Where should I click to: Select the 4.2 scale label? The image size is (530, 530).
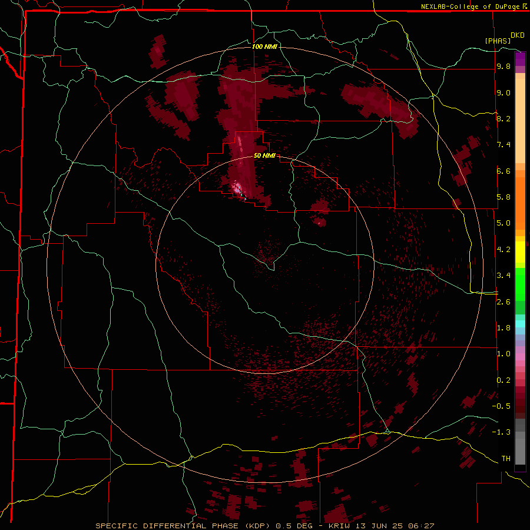(503, 250)
